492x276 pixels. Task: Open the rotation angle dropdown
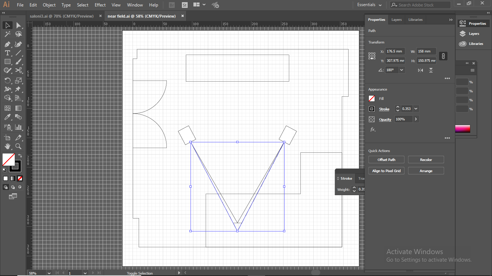click(402, 70)
